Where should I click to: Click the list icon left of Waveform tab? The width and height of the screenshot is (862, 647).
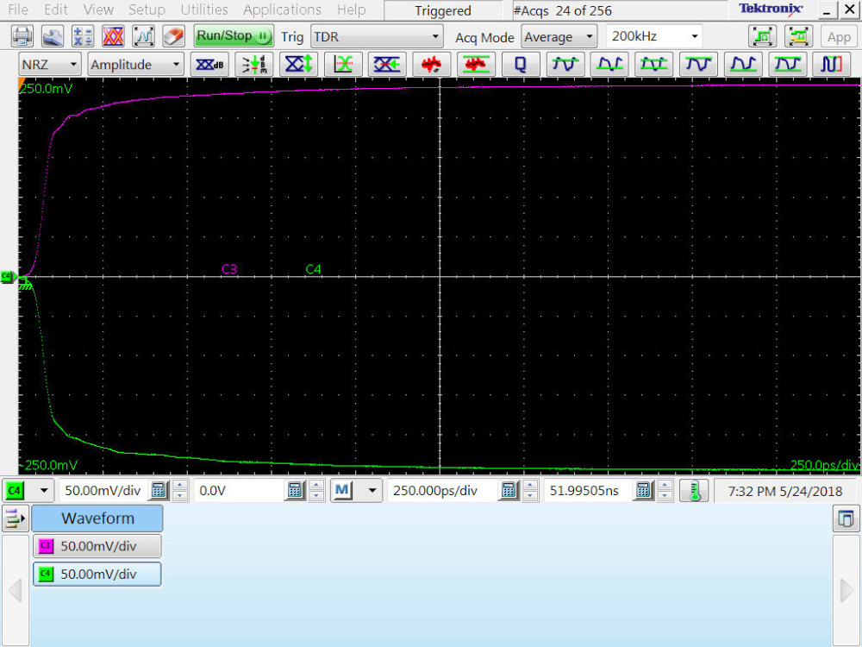click(15, 518)
